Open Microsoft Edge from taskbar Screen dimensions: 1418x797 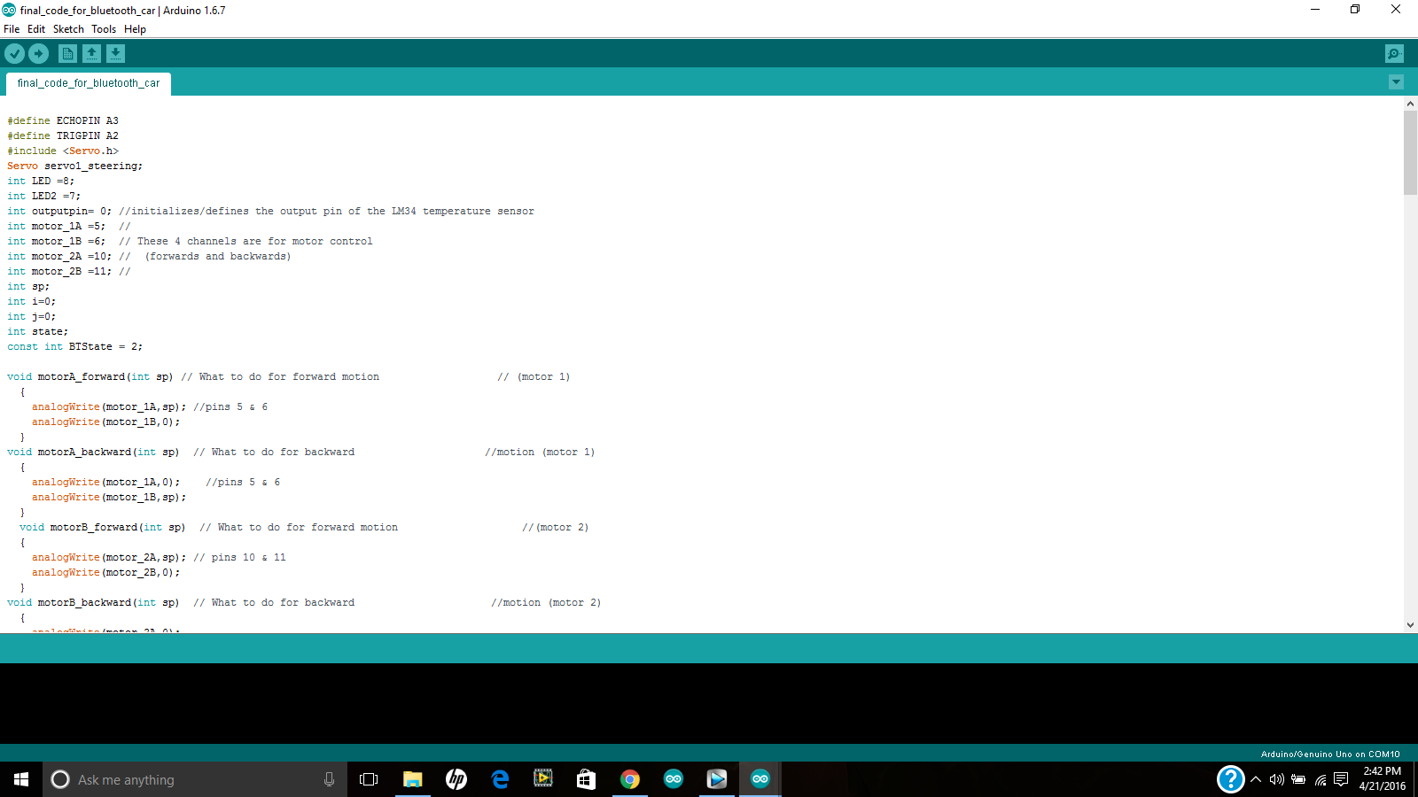click(x=500, y=779)
